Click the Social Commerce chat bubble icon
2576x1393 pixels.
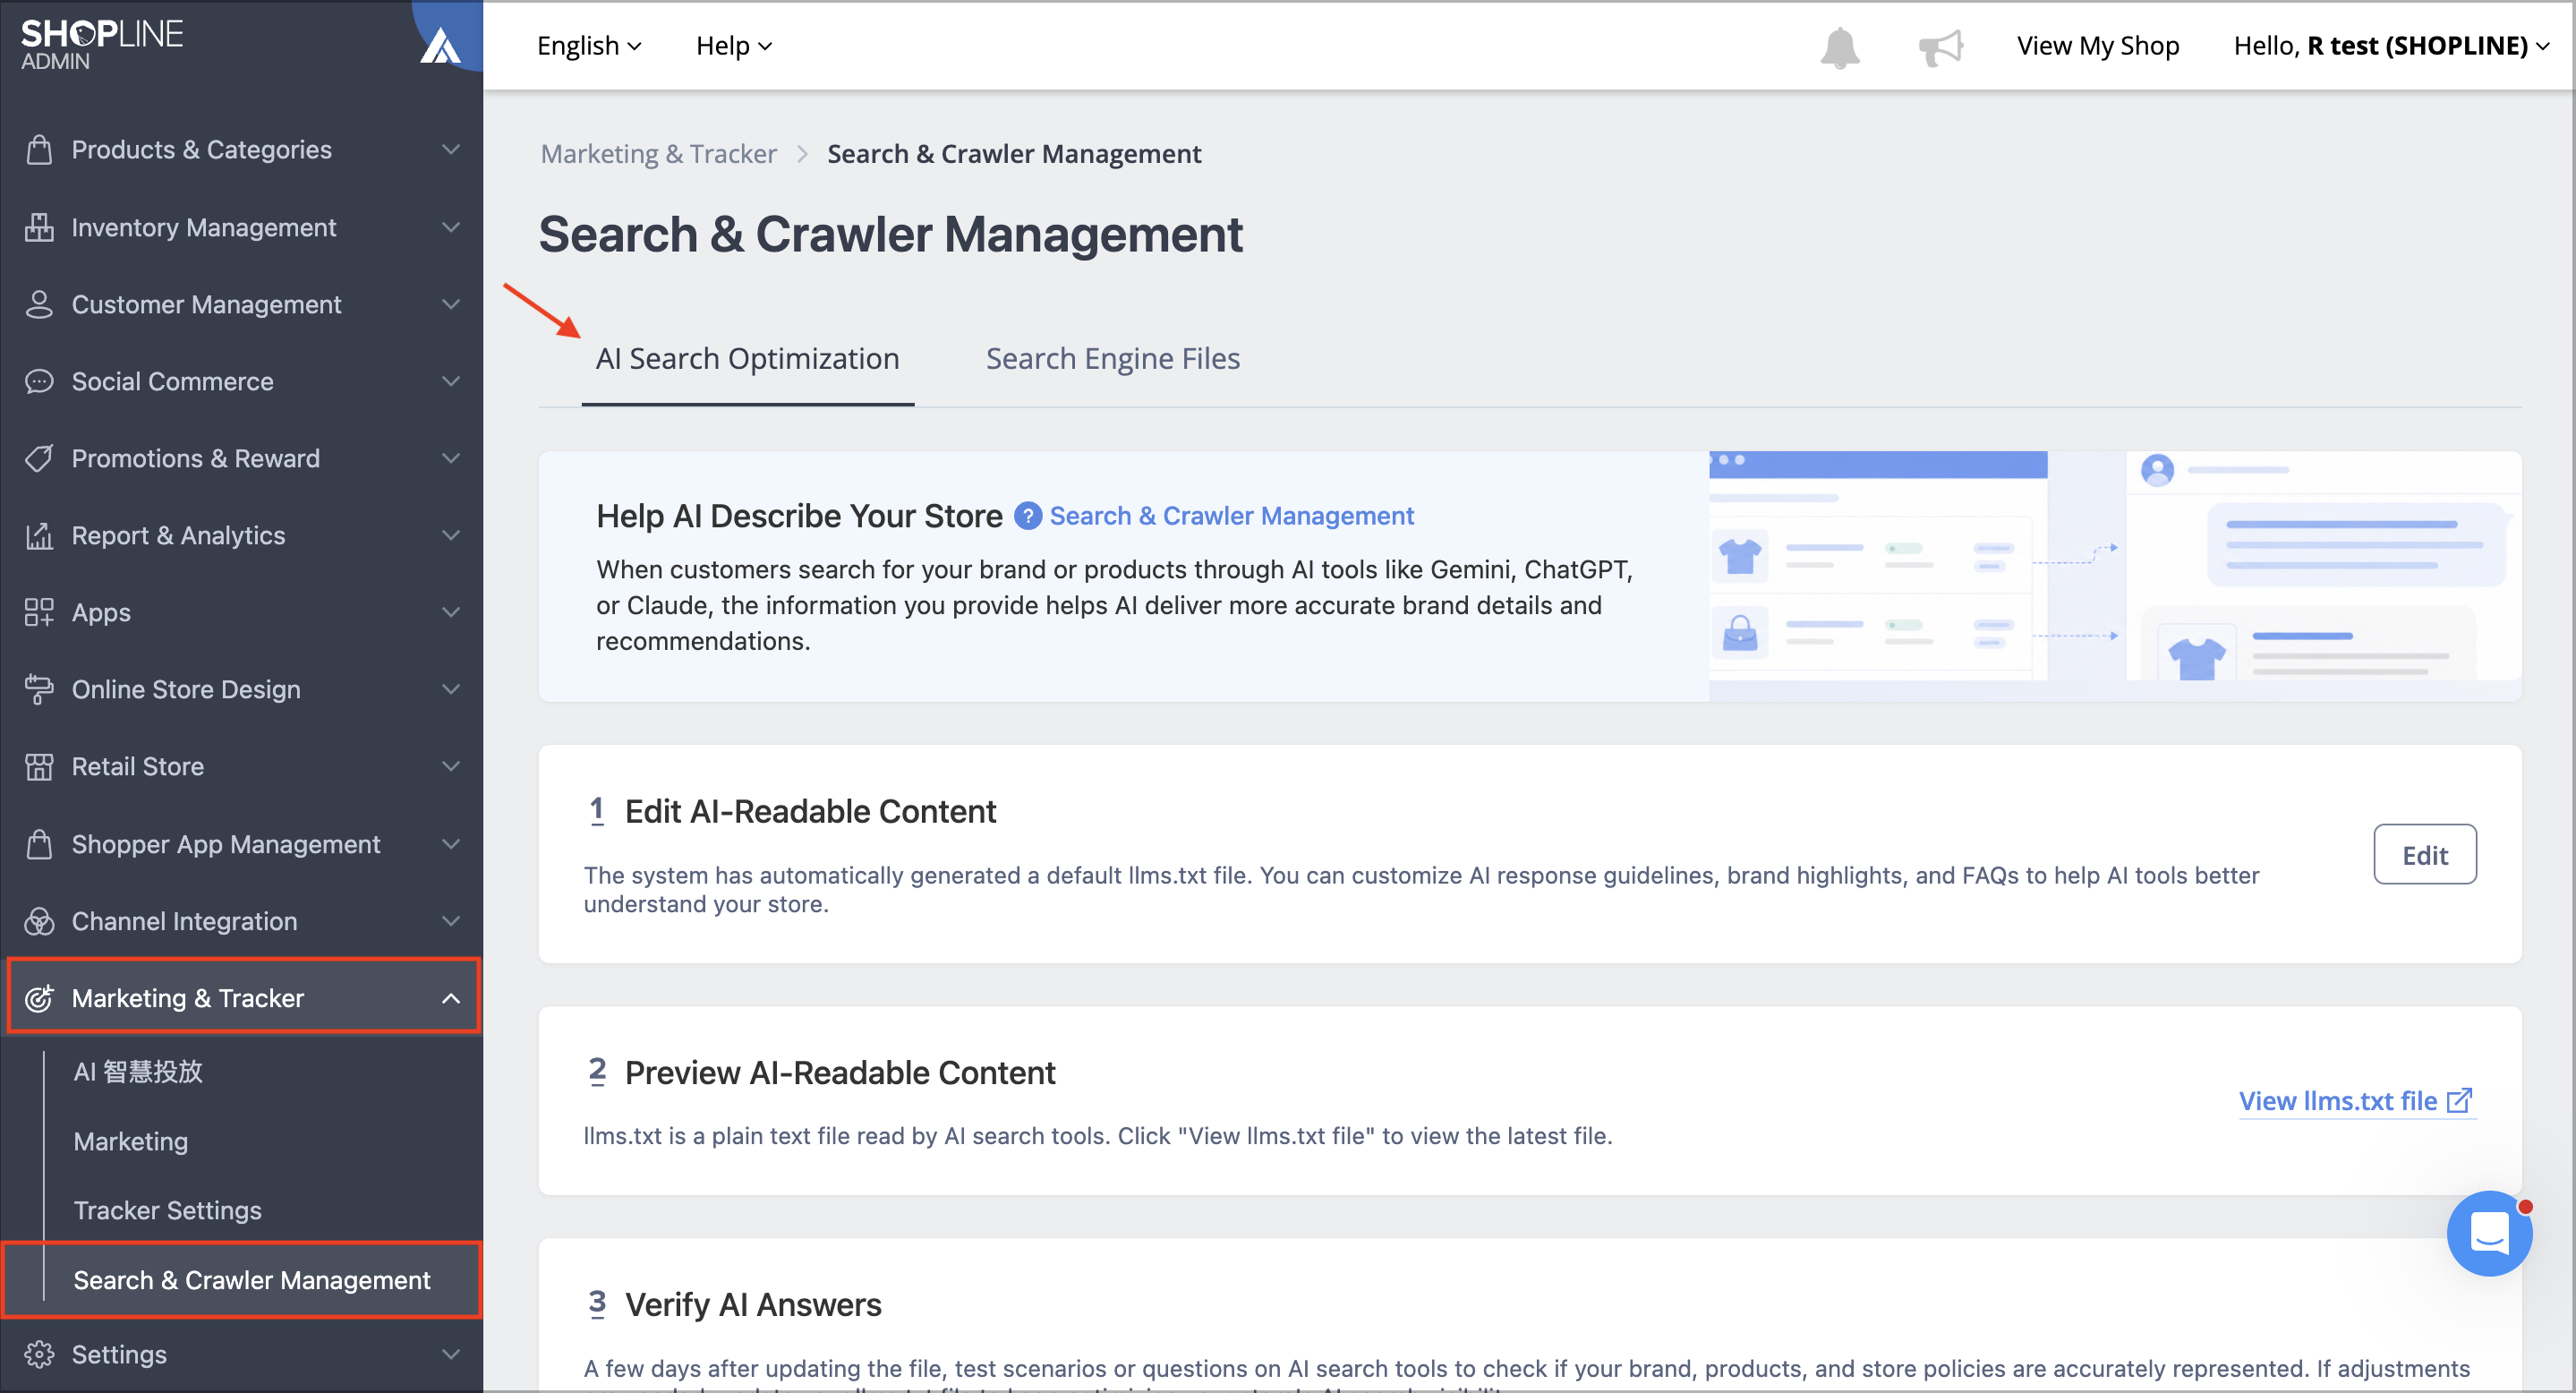tap(39, 382)
